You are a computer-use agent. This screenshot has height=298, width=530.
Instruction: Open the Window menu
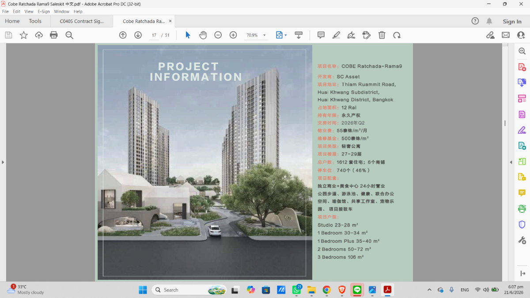coord(61,11)
